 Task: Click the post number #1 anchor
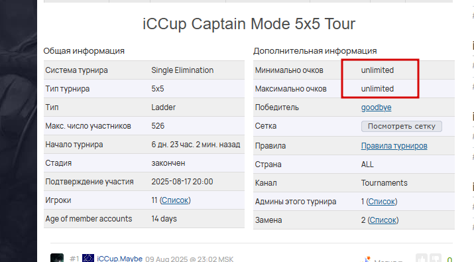pos(74,259)
